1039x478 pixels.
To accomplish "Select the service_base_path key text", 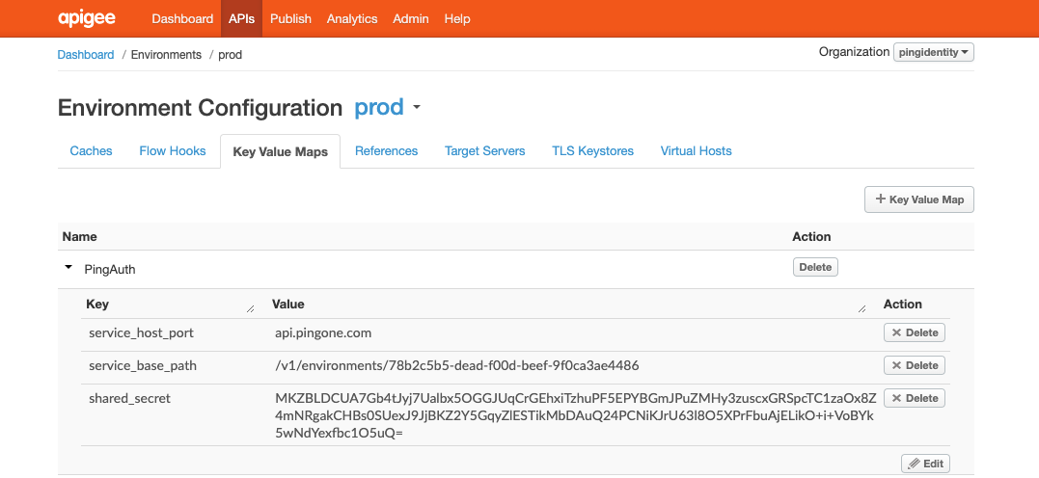I will (x=143, y=365).
